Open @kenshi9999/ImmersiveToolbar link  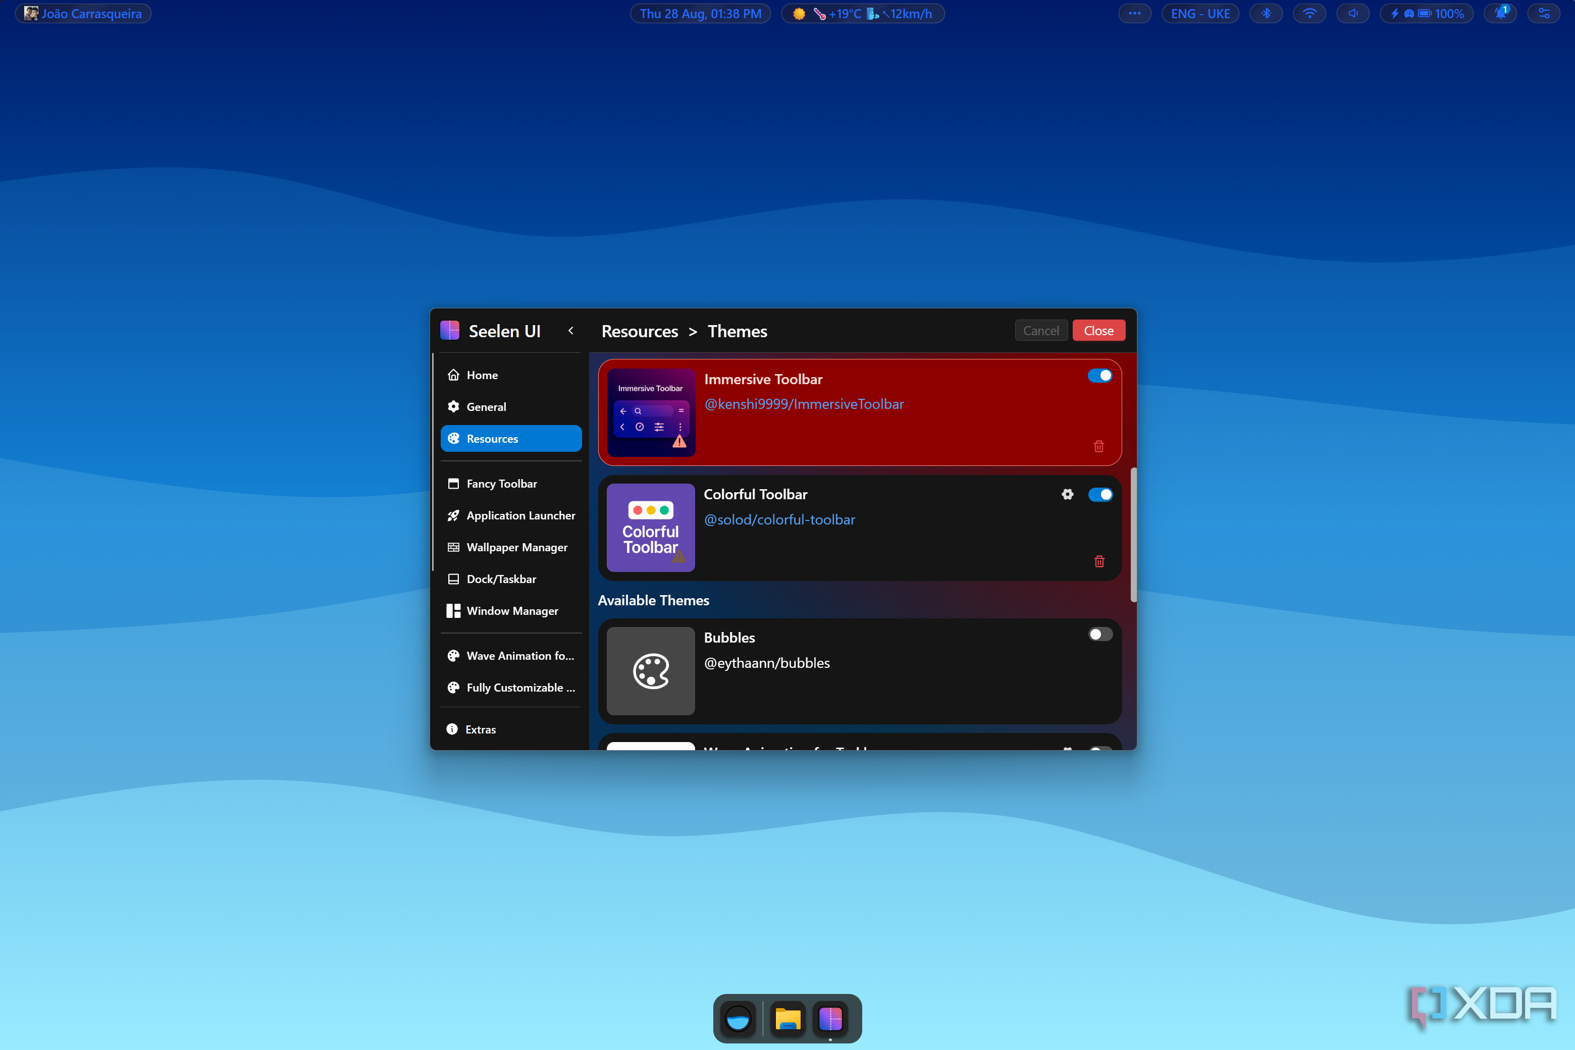804,404
